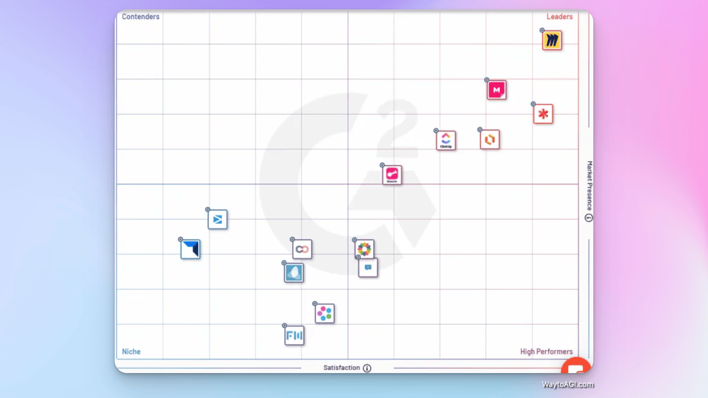
Task: Click the Satisfaction axis label
Action: 342,368
